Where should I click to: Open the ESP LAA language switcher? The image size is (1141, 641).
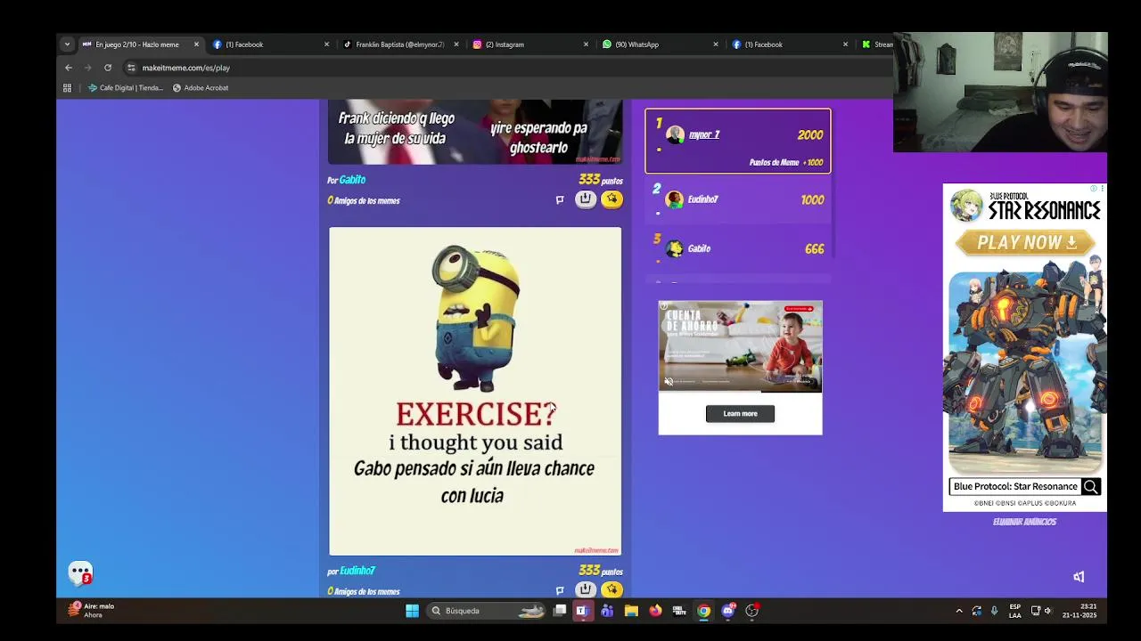1015,611
